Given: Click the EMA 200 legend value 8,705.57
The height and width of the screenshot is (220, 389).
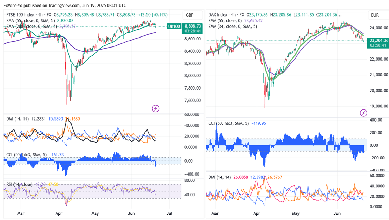Looking at the screenshot, I should pyautogui.click(x=67, y=27).
